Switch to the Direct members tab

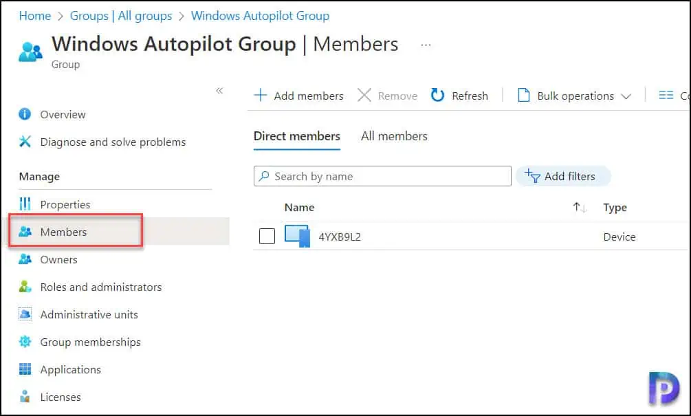[x=296, y=136]
